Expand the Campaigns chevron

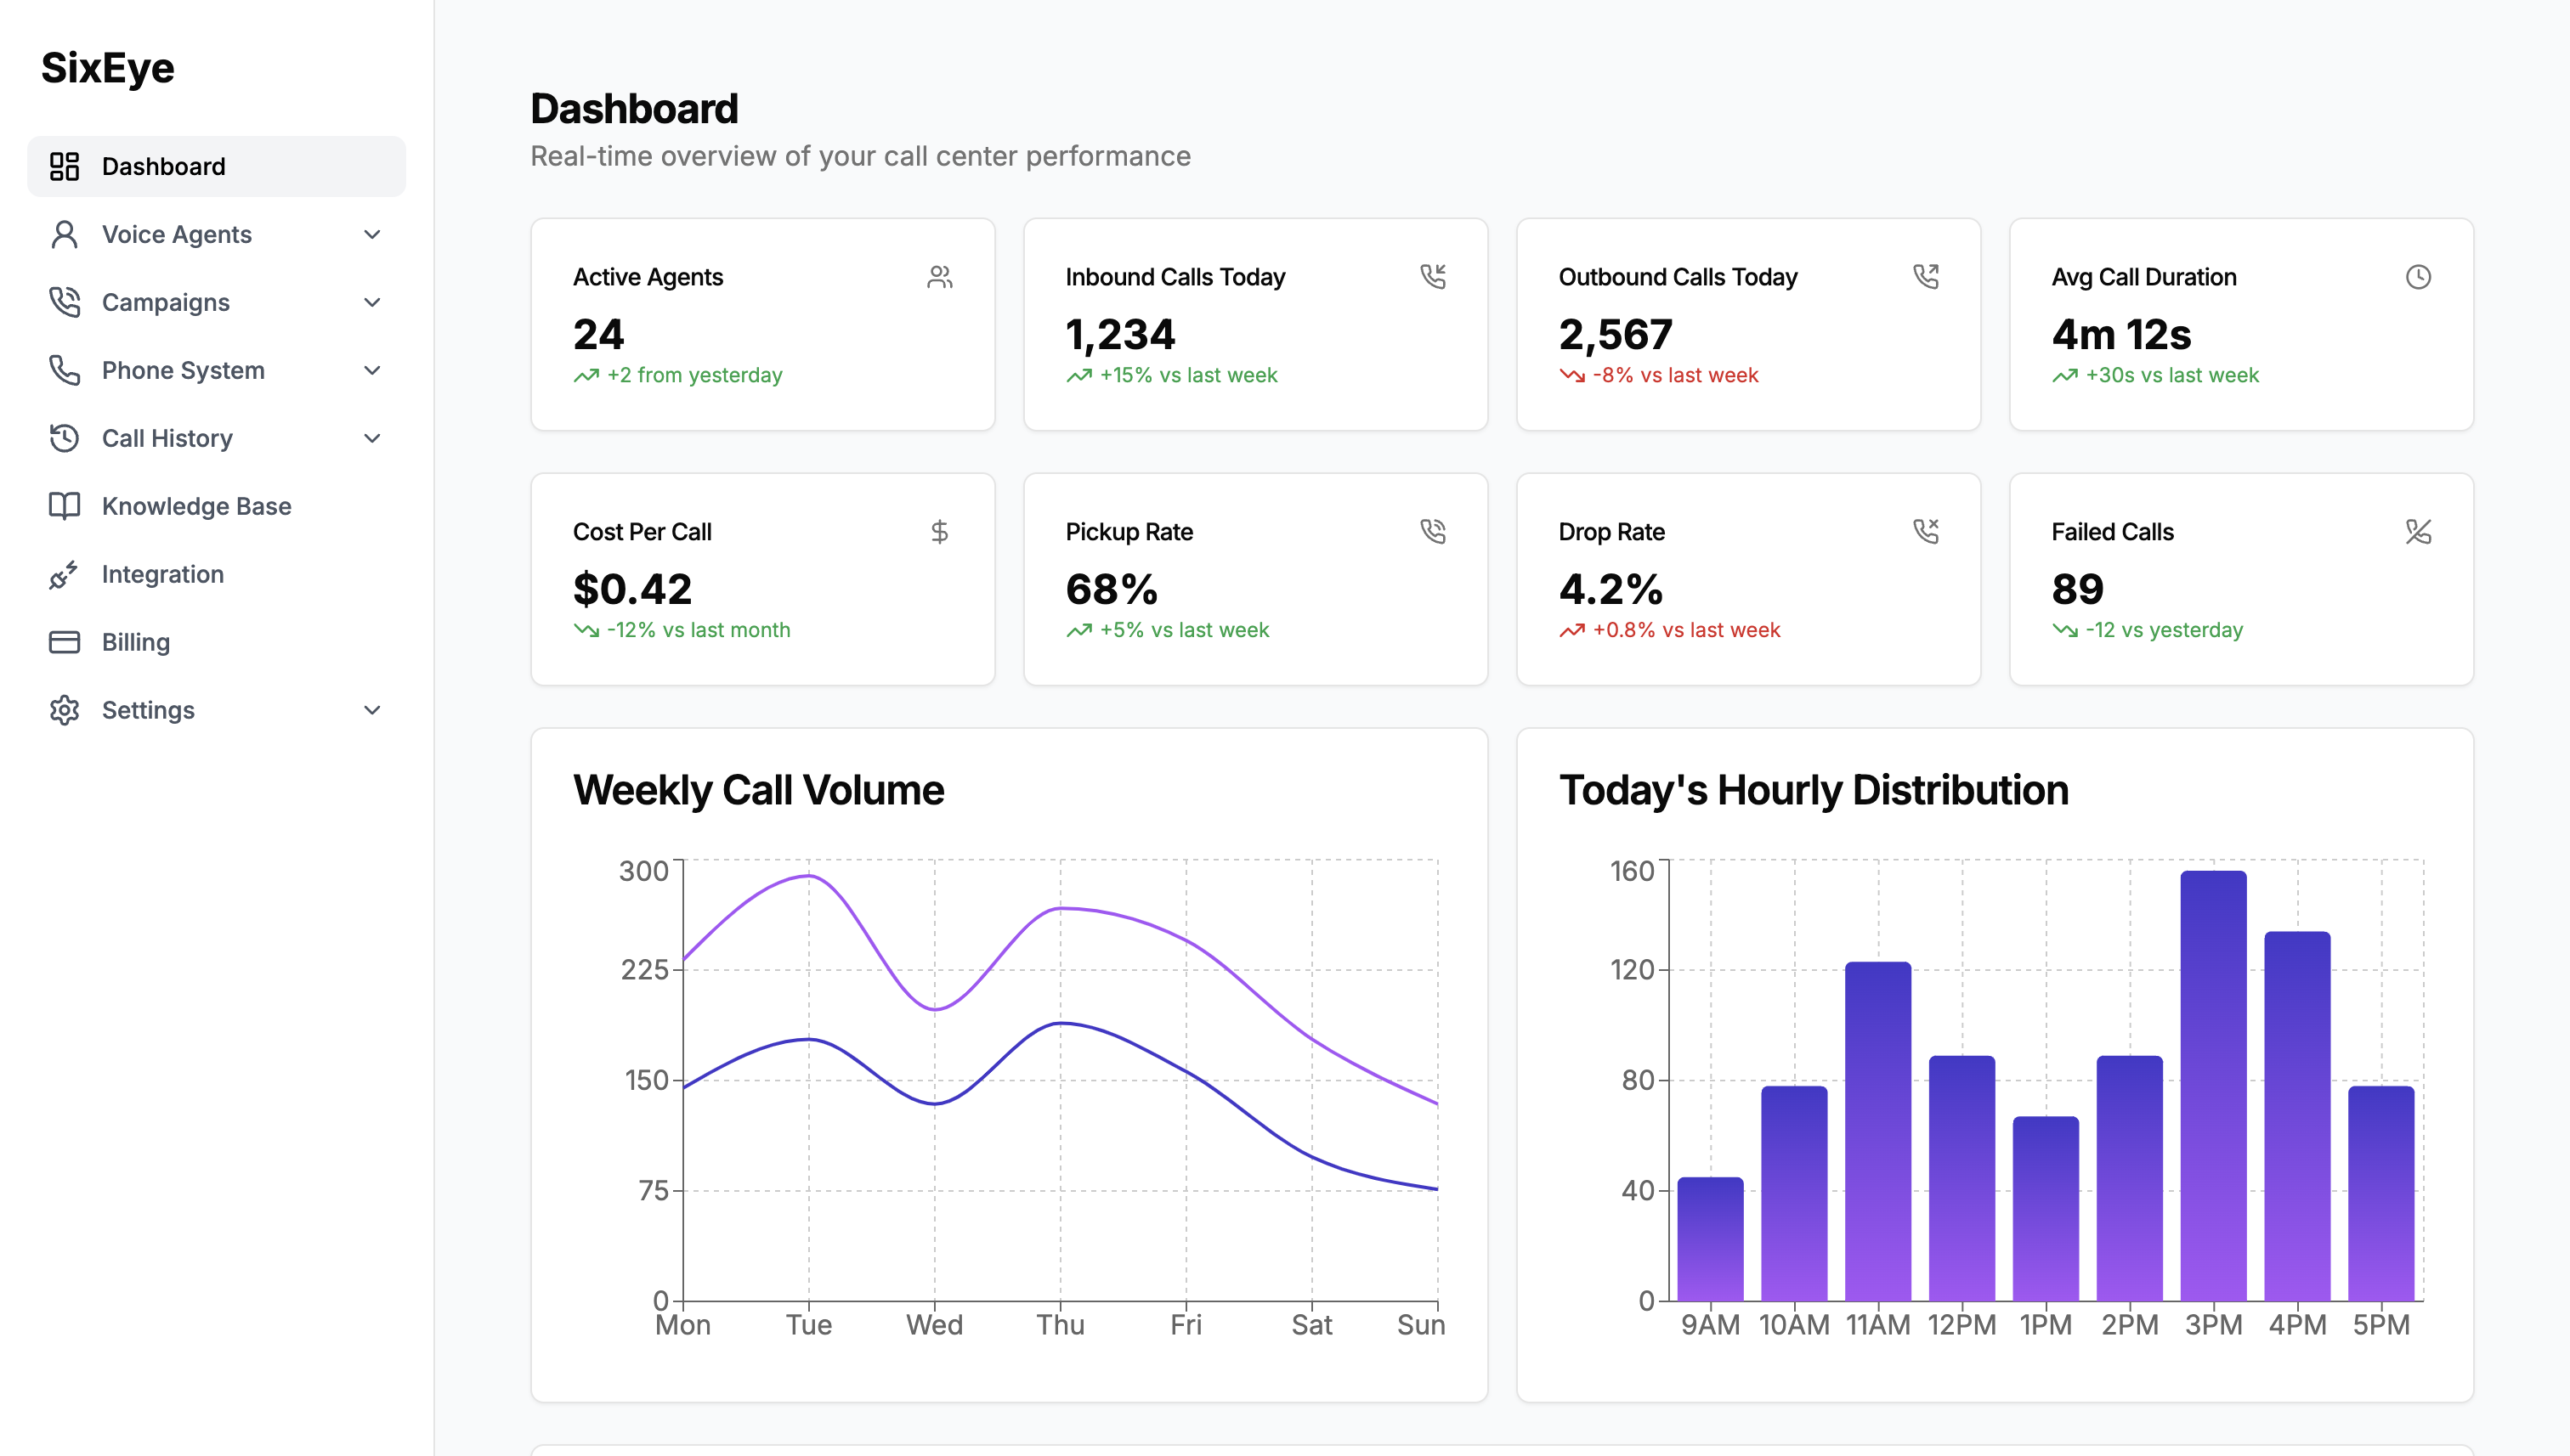point(372,303)
